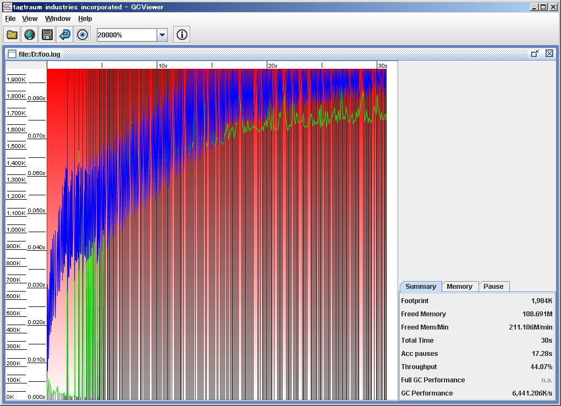Open a GC log file with the folder icon
The image size is (561, 406).
tap(12, 35)
